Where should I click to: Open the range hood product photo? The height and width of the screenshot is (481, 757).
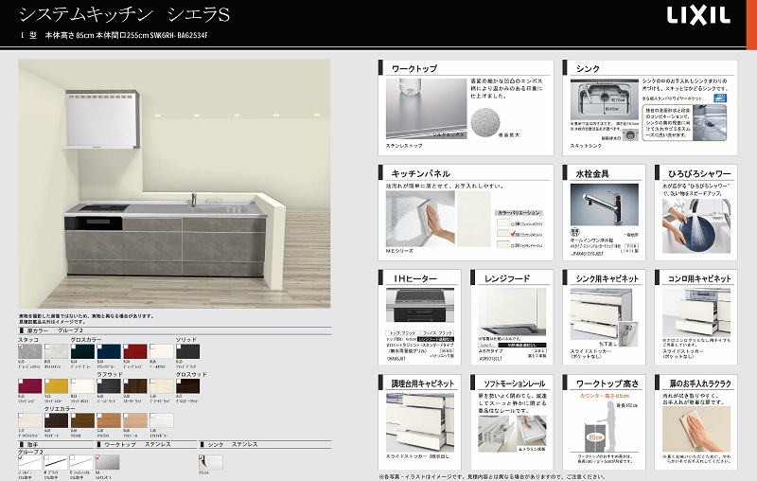click(x=512, y=312)
